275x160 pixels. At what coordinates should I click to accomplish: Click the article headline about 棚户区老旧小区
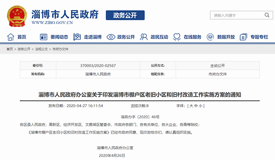pyautogui.click(x=140, y=95)
